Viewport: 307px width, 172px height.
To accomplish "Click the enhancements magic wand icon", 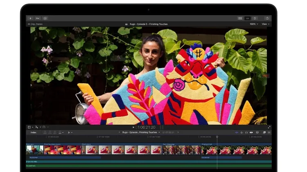I will 36,127.
